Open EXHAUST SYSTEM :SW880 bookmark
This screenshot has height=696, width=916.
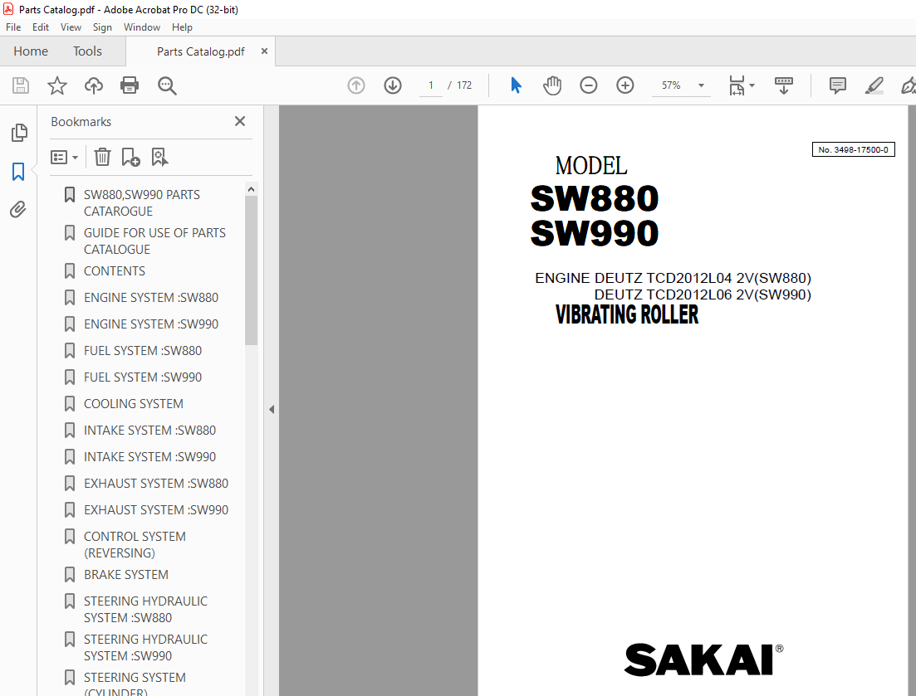click(x=156, y=484)
